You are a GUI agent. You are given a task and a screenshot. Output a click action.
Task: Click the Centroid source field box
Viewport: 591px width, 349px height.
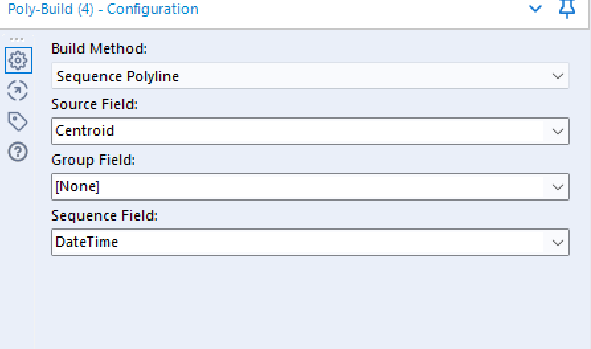click(310, 131)
